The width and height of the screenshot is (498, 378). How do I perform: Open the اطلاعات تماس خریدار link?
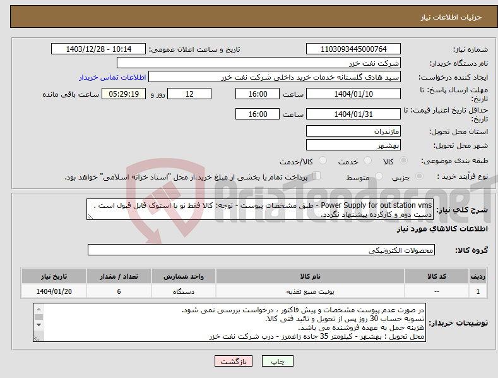pyautogui.click(x=112, y=77)
